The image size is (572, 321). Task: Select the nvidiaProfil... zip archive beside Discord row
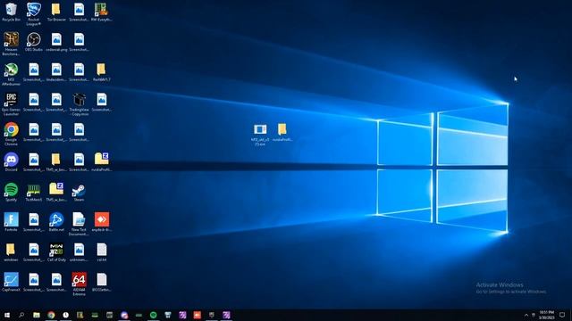(101, 162)
